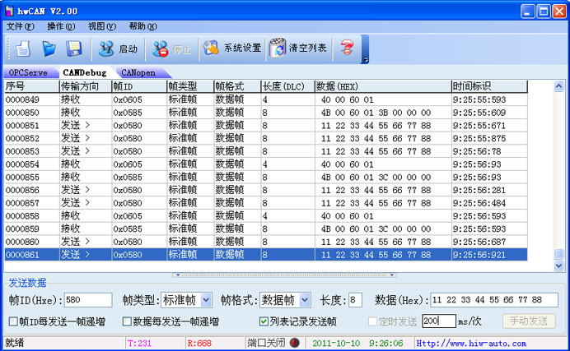Click the 数据(HEX) column header
Screen dimensions: 570x351
(x=383, y=86)
